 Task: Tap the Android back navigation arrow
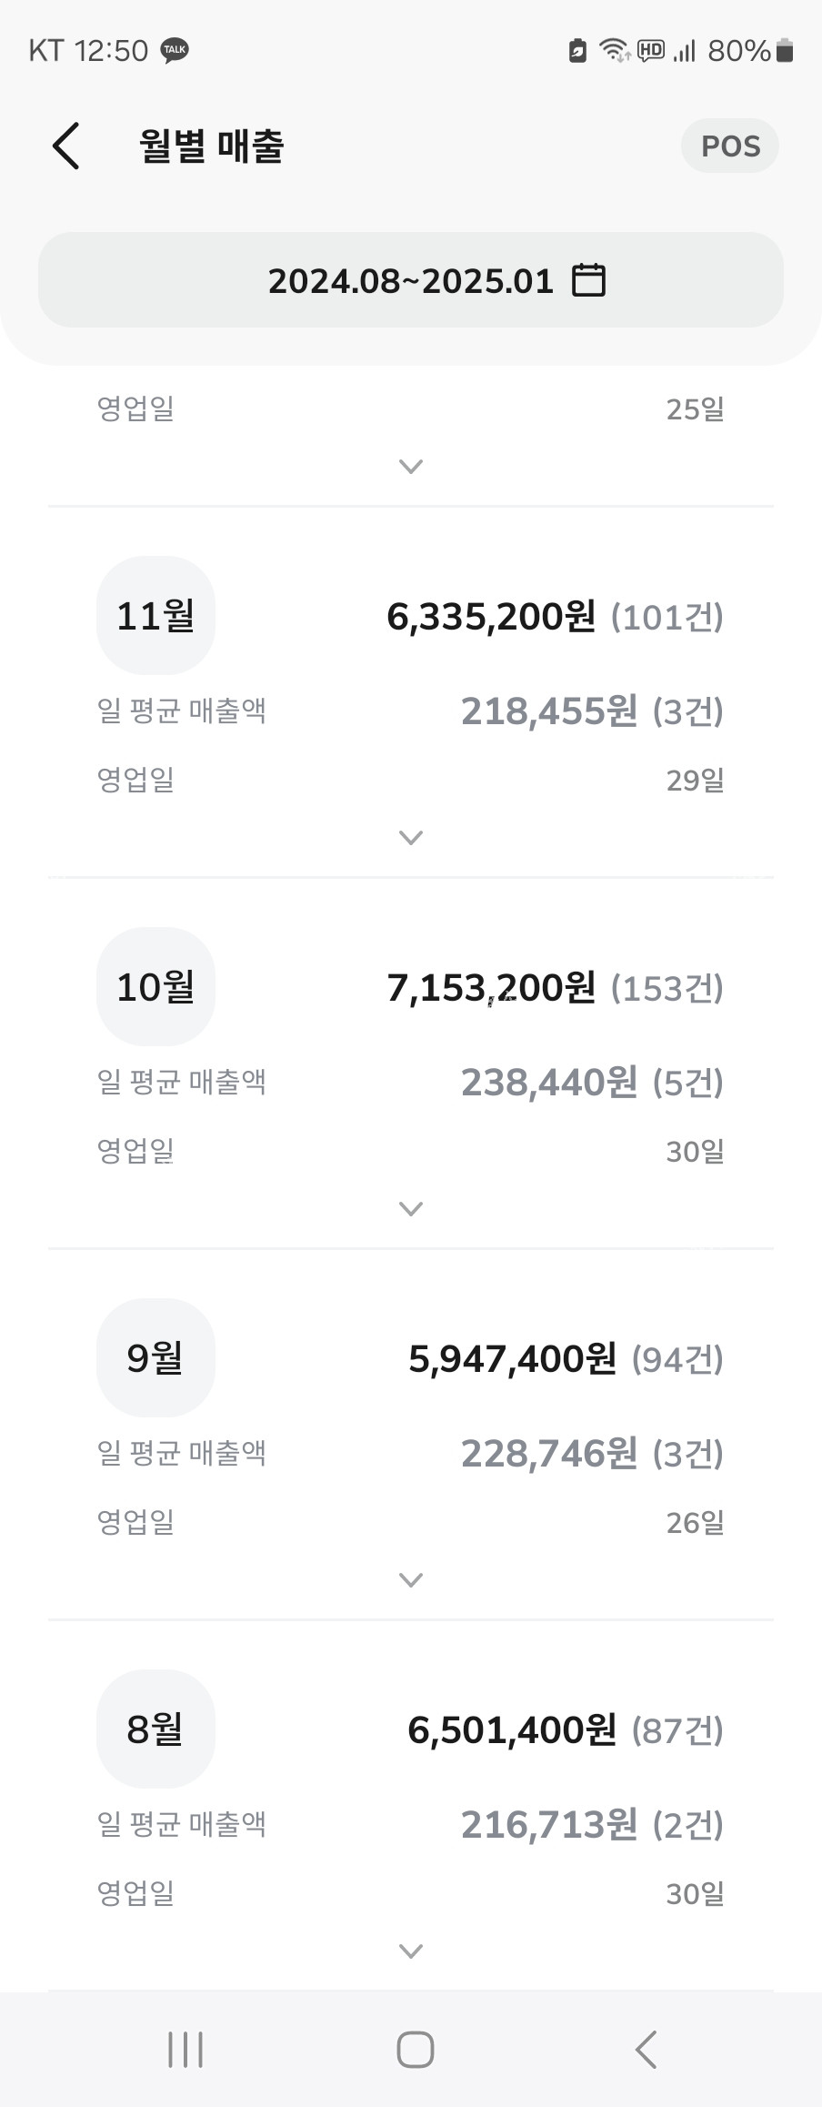646,2050
